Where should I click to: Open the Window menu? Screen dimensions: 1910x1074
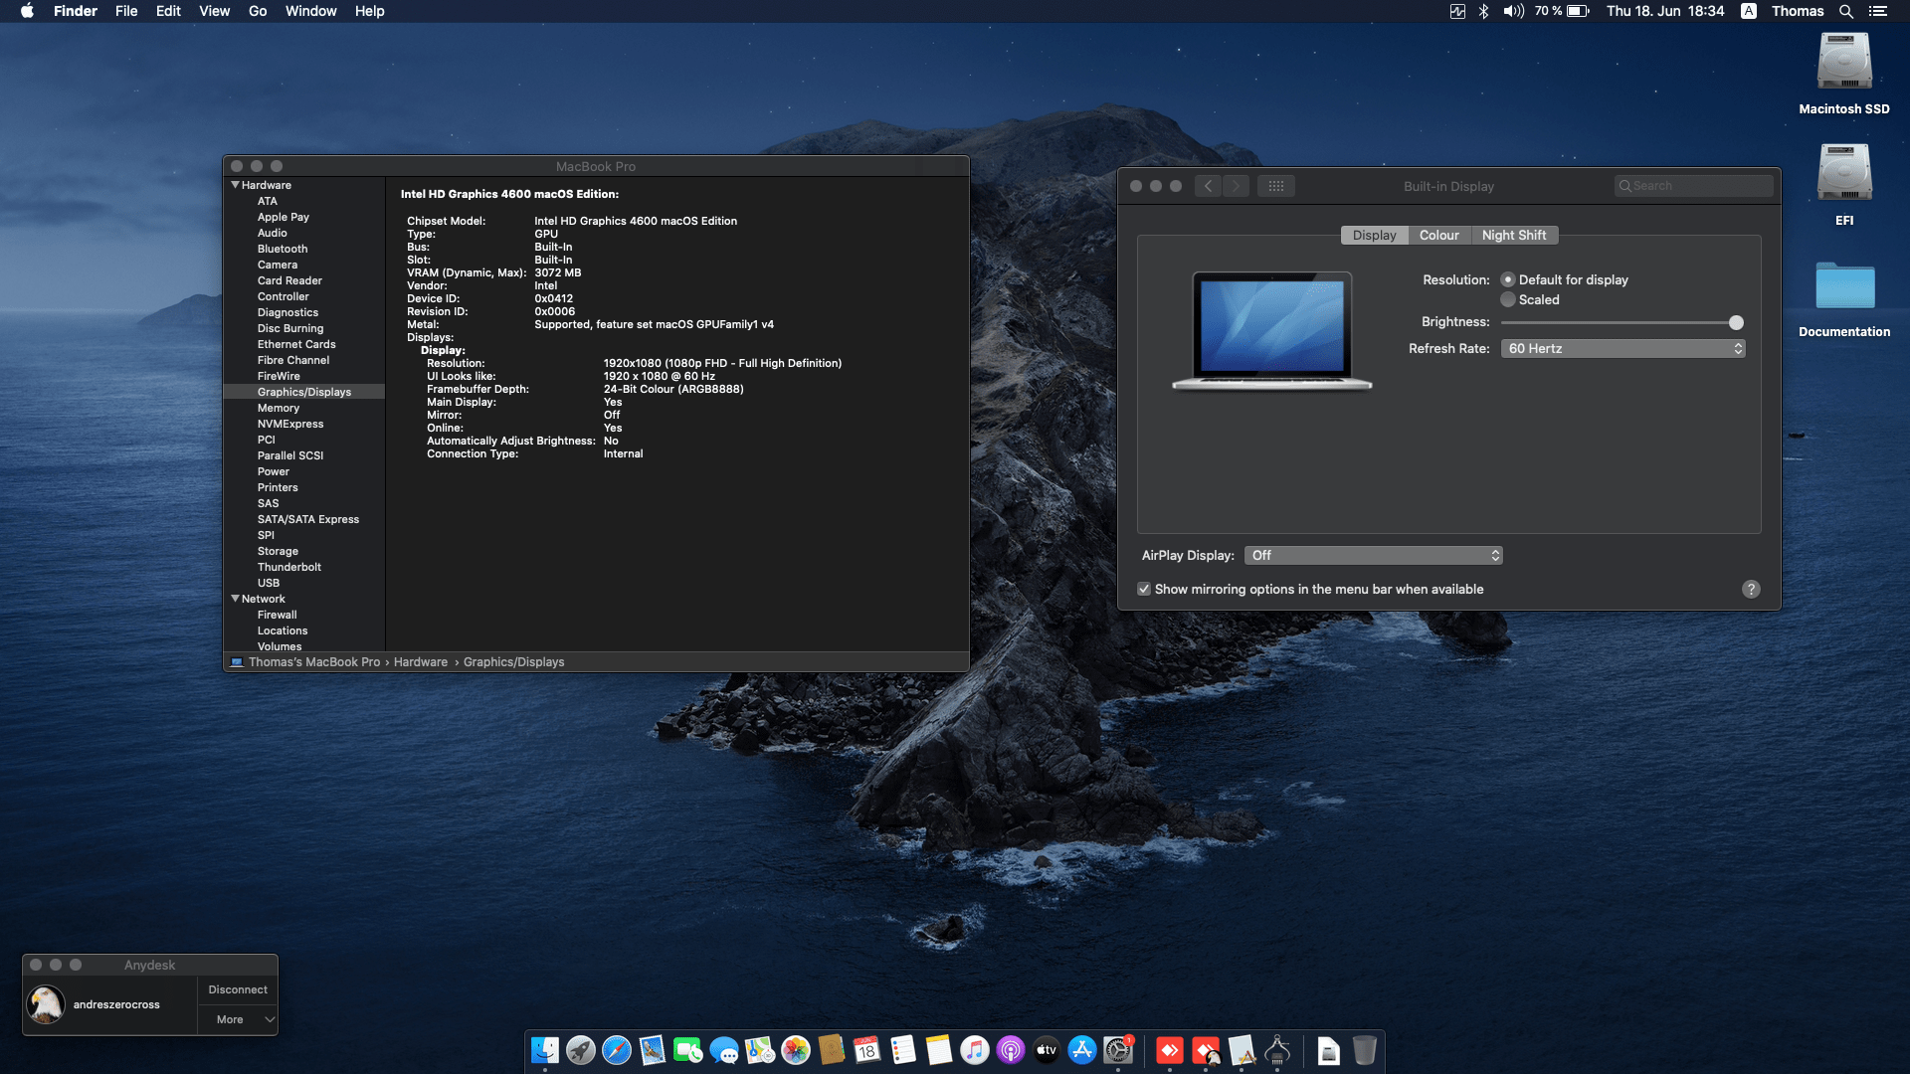point(310,11)
